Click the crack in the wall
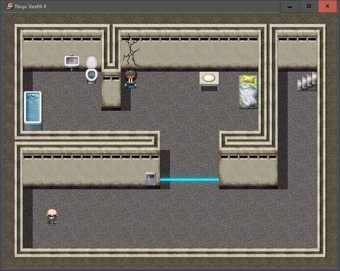Viewport: 340px width, 271px height. pyautogui.click(x=131, y=50)
